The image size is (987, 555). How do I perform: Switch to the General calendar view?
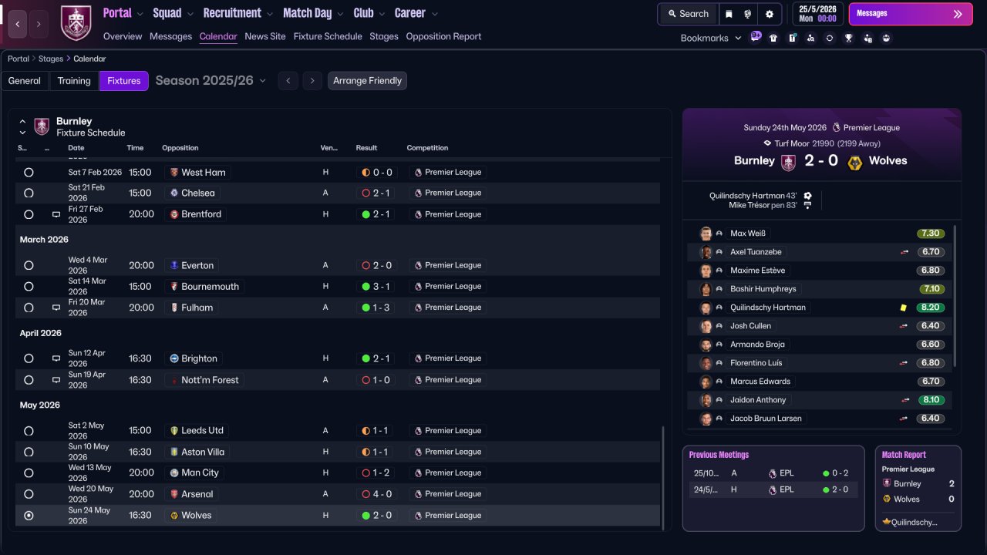[25, 81]
